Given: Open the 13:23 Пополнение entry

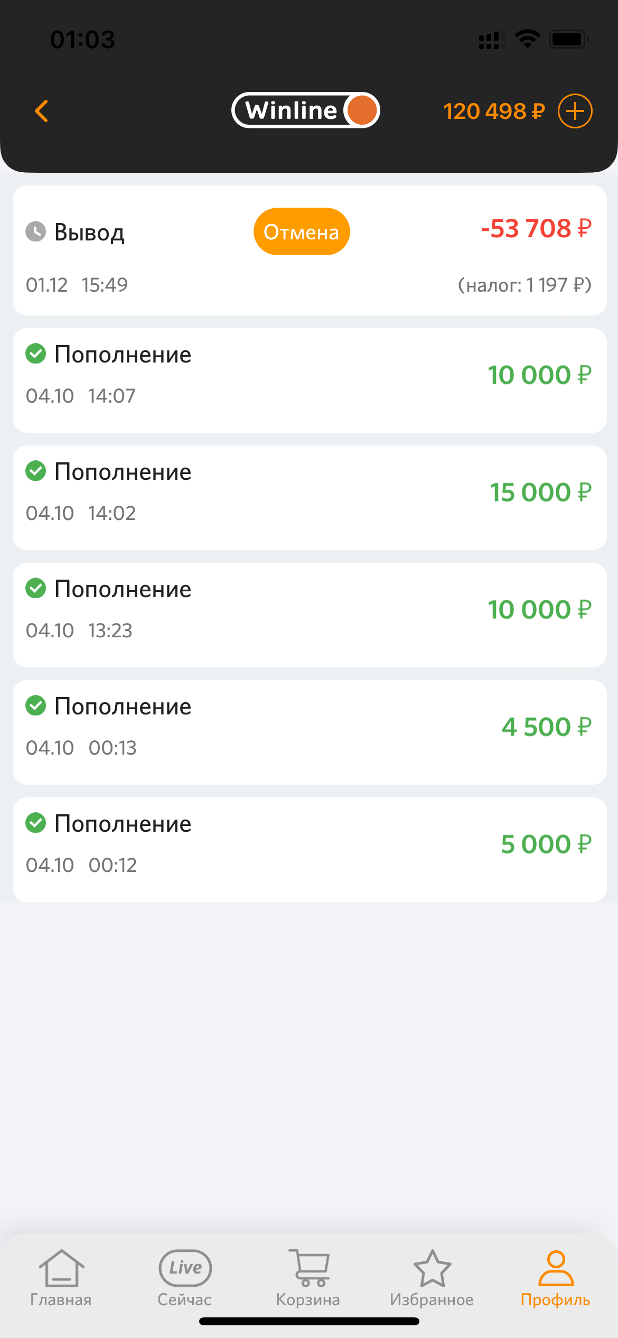Looking at the screenshot, I should (x=310, y=615).
